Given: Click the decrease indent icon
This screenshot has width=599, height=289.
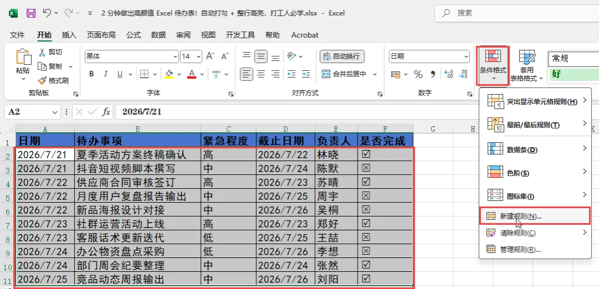Looking at the screenshot, I should pos(292,74).
